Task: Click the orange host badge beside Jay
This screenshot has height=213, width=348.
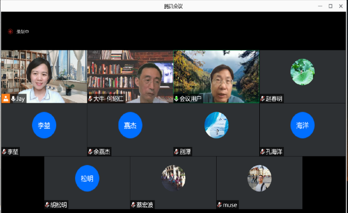Action: [6, 98]
